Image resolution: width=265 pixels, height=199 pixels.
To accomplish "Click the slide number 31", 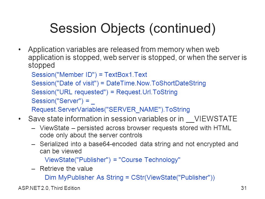I will 244,188.
